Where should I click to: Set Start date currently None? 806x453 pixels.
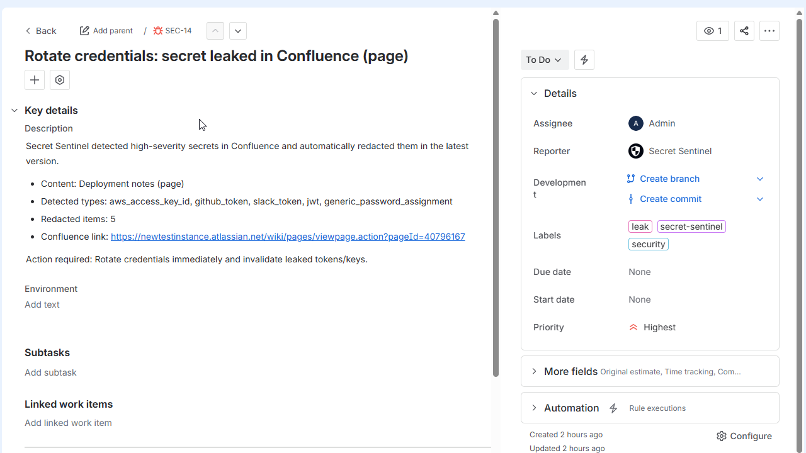pos(640,299)
